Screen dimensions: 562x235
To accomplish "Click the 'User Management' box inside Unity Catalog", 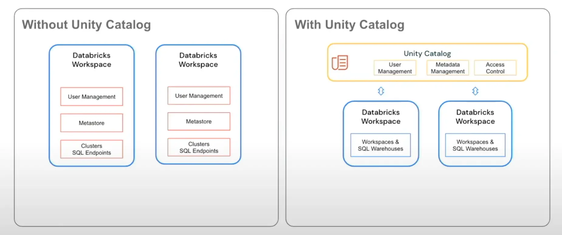I will [x=395, y=68].
